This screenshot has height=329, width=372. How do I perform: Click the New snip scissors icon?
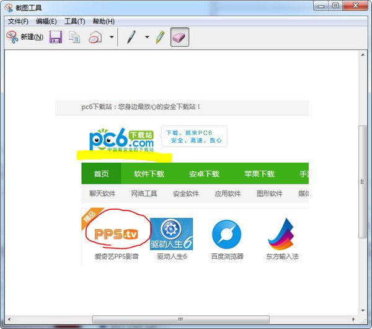point(12,37)
